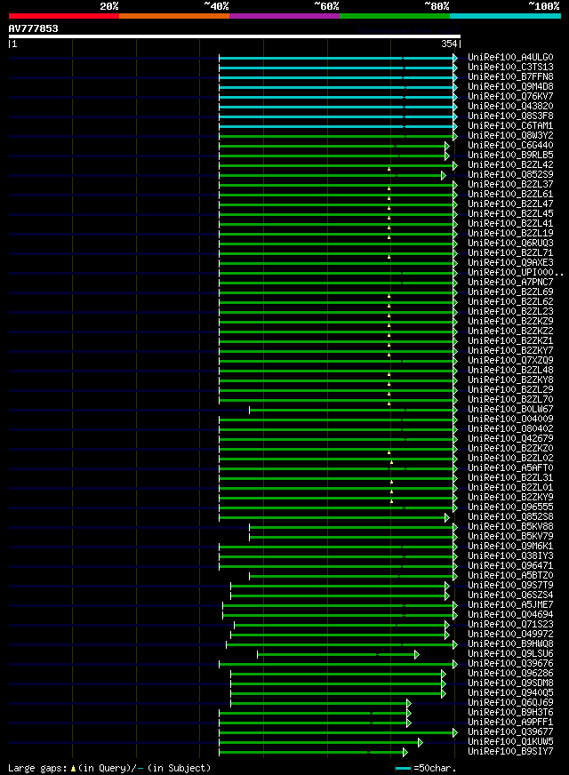Click the UniRef100_A5AFT0 label
Image resolution: width=569 pixels, height=775 pixels.
tap(510, 468)
